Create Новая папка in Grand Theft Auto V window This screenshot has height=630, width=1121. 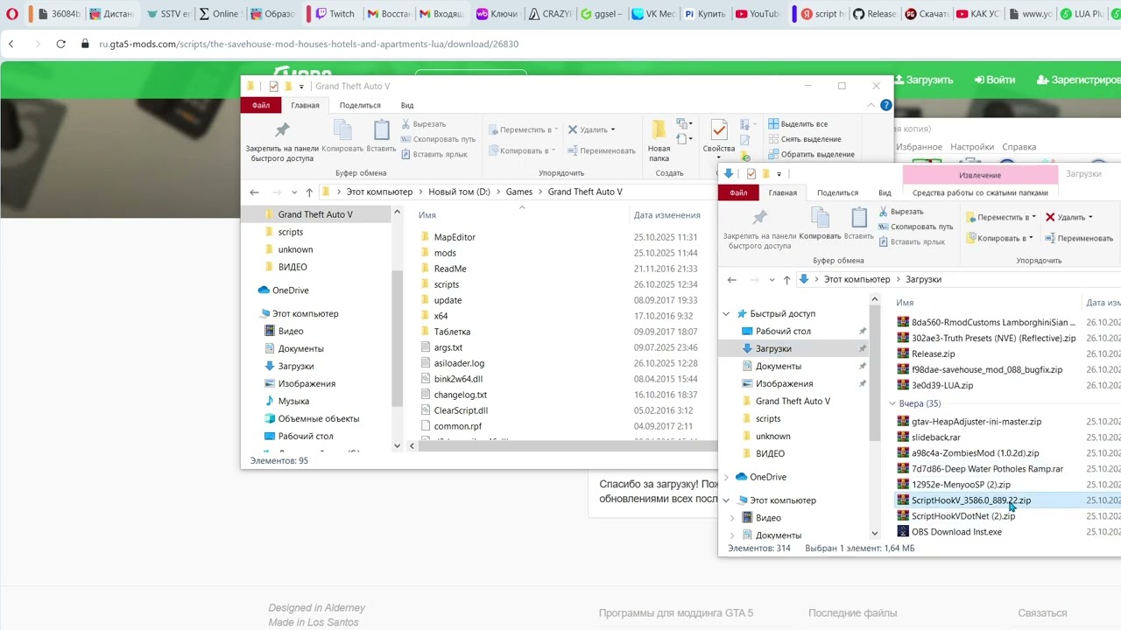coord(659,142)
